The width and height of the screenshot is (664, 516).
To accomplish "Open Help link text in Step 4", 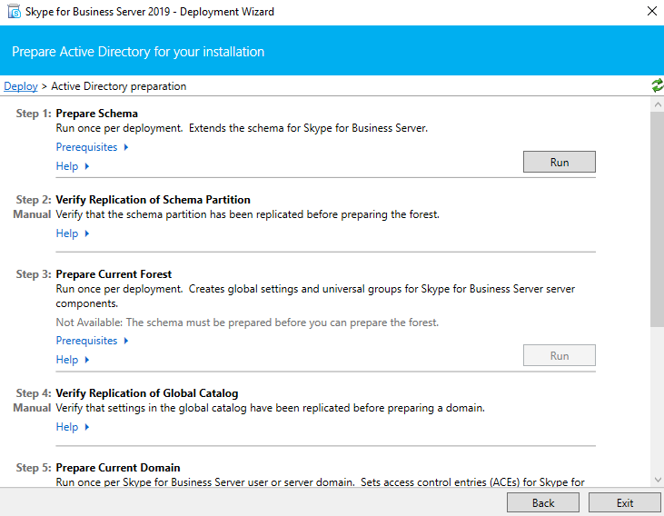I will [67, 427].
